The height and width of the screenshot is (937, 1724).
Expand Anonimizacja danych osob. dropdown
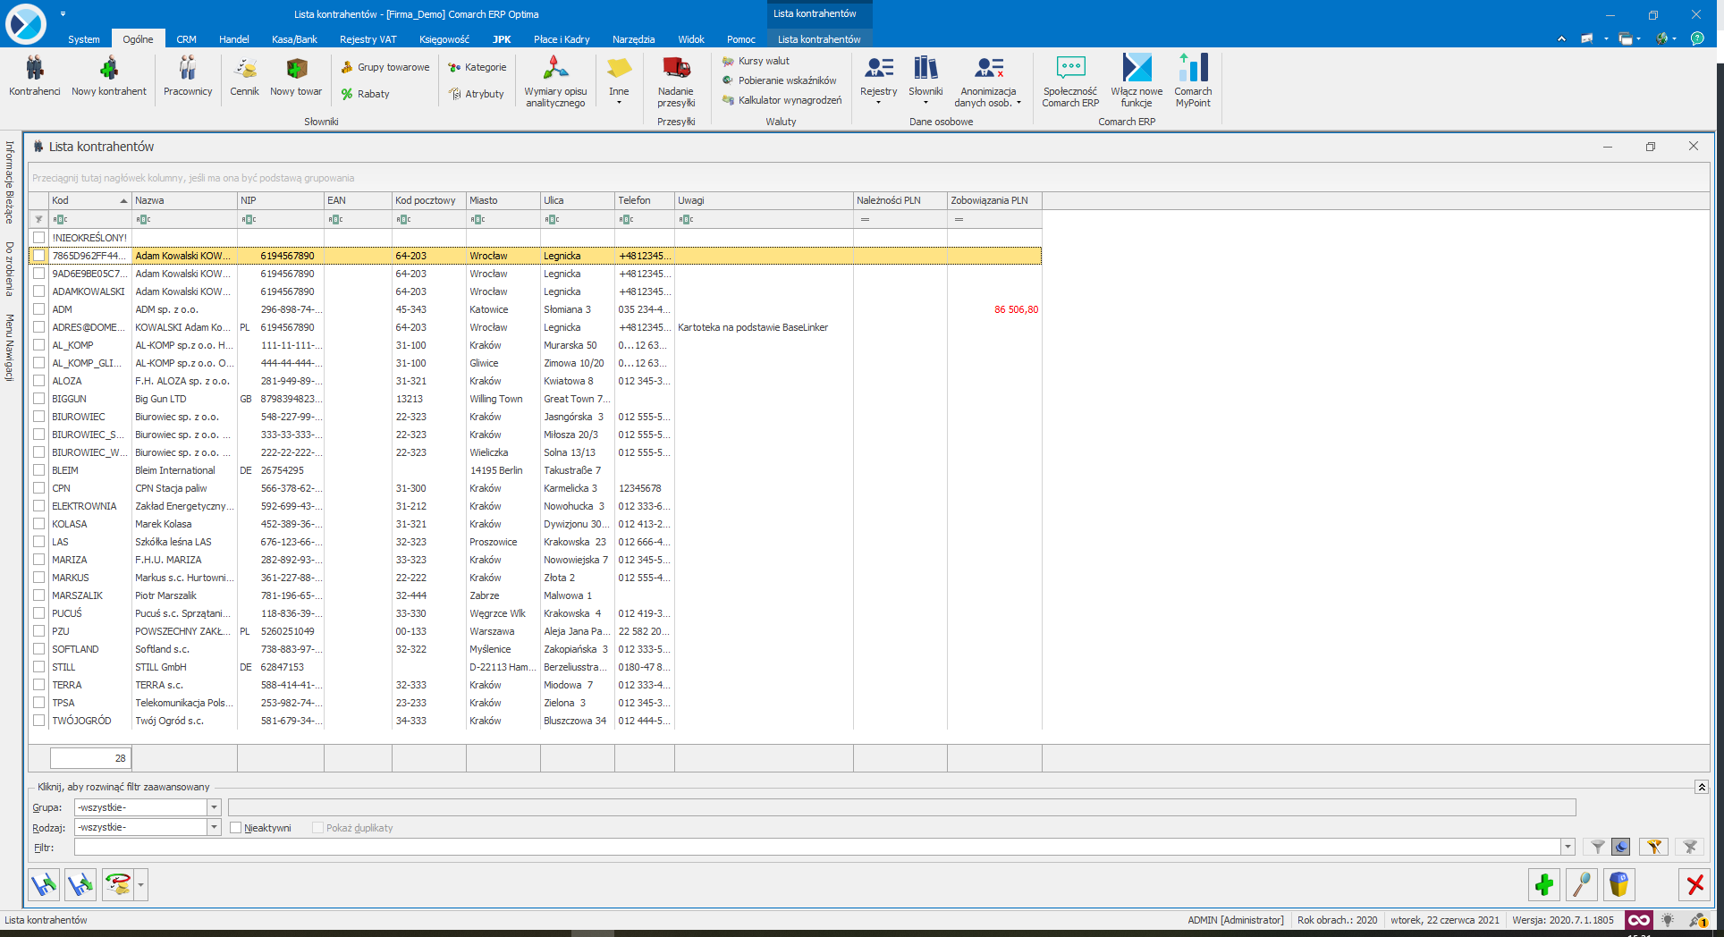tap(1018, 103)
